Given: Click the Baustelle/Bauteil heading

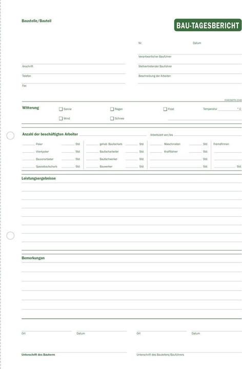Looking at the screenshot, I should pos(36,20).
